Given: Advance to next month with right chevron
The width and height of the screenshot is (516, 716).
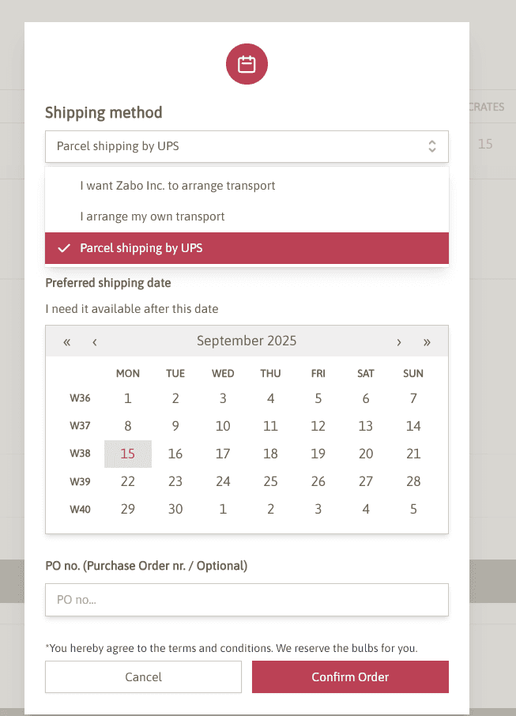Looking at the screenshot, I should click(399, 341).
